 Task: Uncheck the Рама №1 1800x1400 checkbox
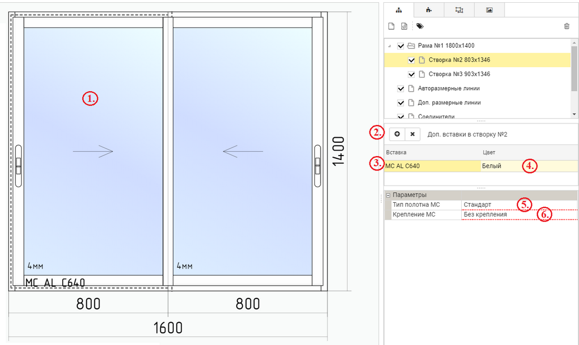[x=401, y=46]
